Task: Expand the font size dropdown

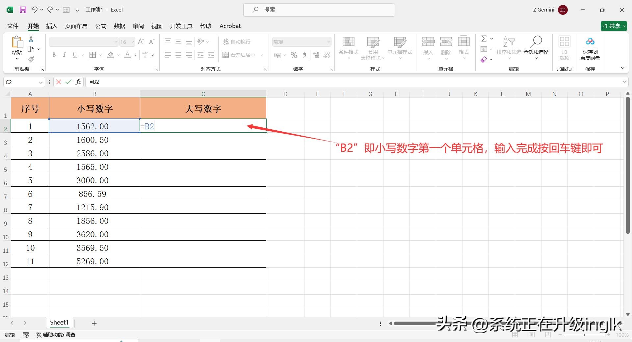Action: (133, 42)
